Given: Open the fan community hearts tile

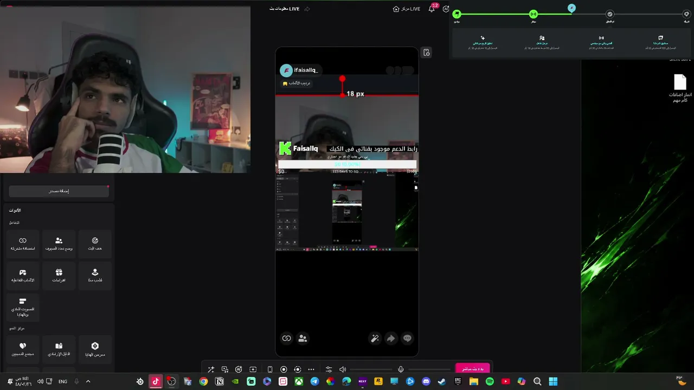Looking at the screenshot, I should point(23,349).
